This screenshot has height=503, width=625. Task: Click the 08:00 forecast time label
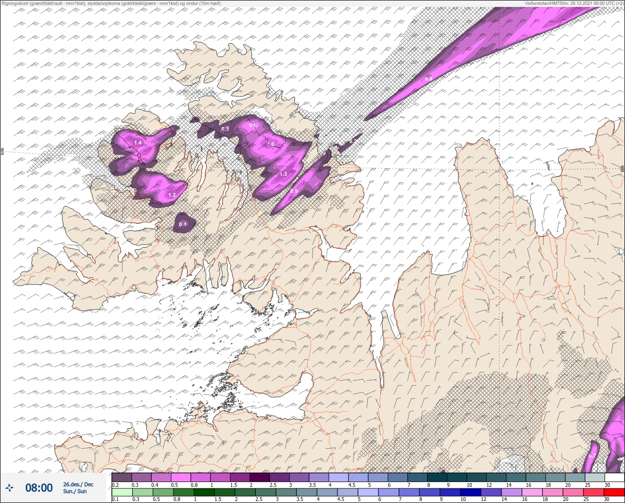click(39, 487)
